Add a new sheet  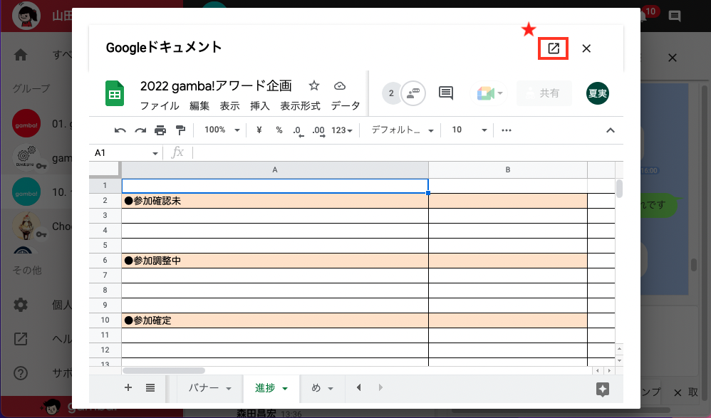coord(128,387)
